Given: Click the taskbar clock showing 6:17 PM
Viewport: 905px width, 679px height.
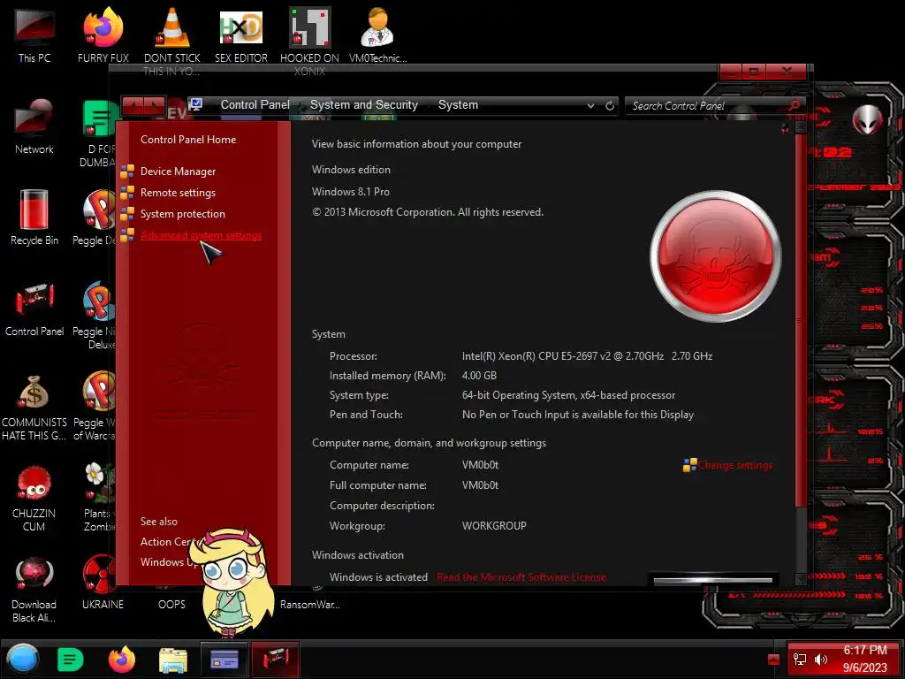Looking at the screenshot, I should point(864,659).
